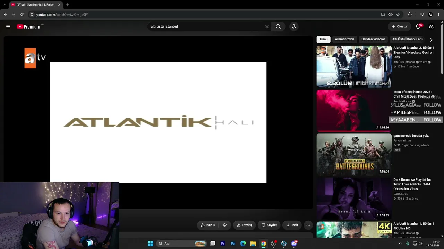The image size is (444, 249).
Task: Select the Altı Üstü İstanbul adlı chip
Action: click(408, 39)
